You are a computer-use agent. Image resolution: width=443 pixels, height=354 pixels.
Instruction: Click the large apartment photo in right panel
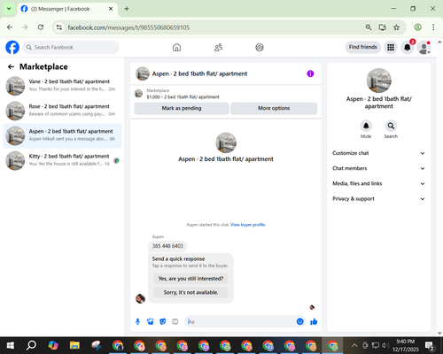pos(378,81)
